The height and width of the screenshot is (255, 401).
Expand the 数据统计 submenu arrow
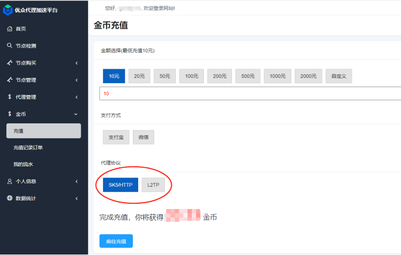pos(76,198)
